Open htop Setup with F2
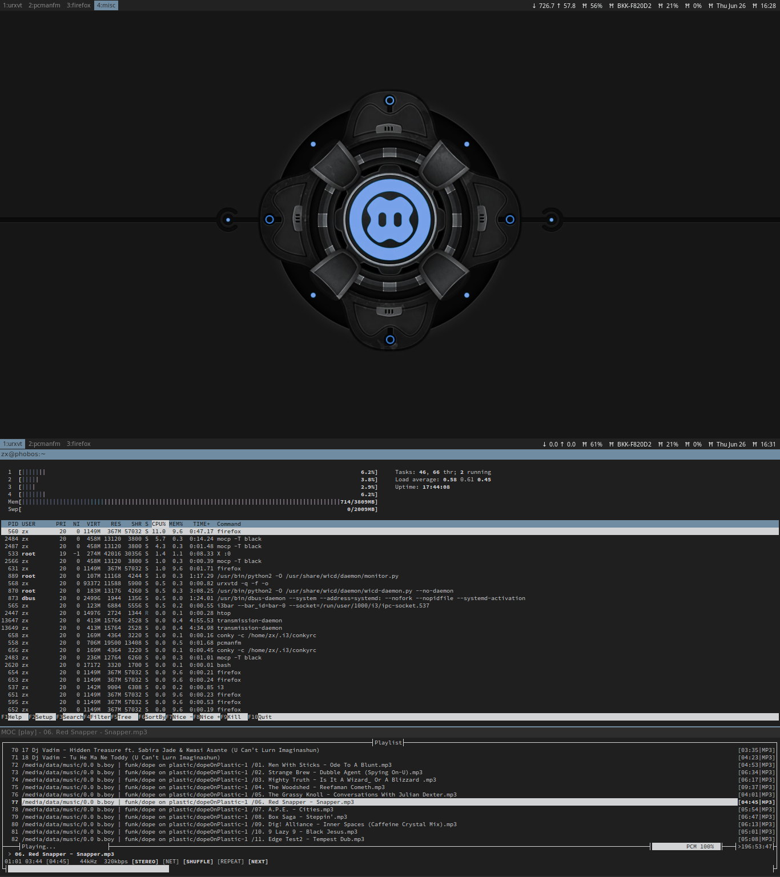The height and width of the screenshot is (877, 780). (42, 717)
